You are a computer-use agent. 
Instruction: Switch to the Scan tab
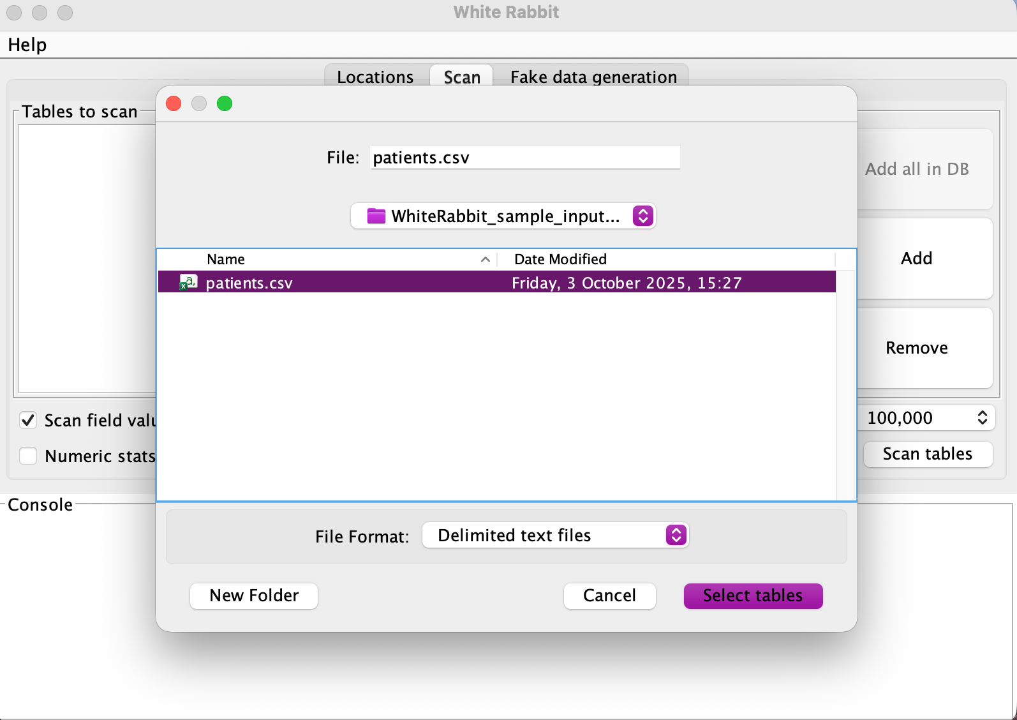462,77
